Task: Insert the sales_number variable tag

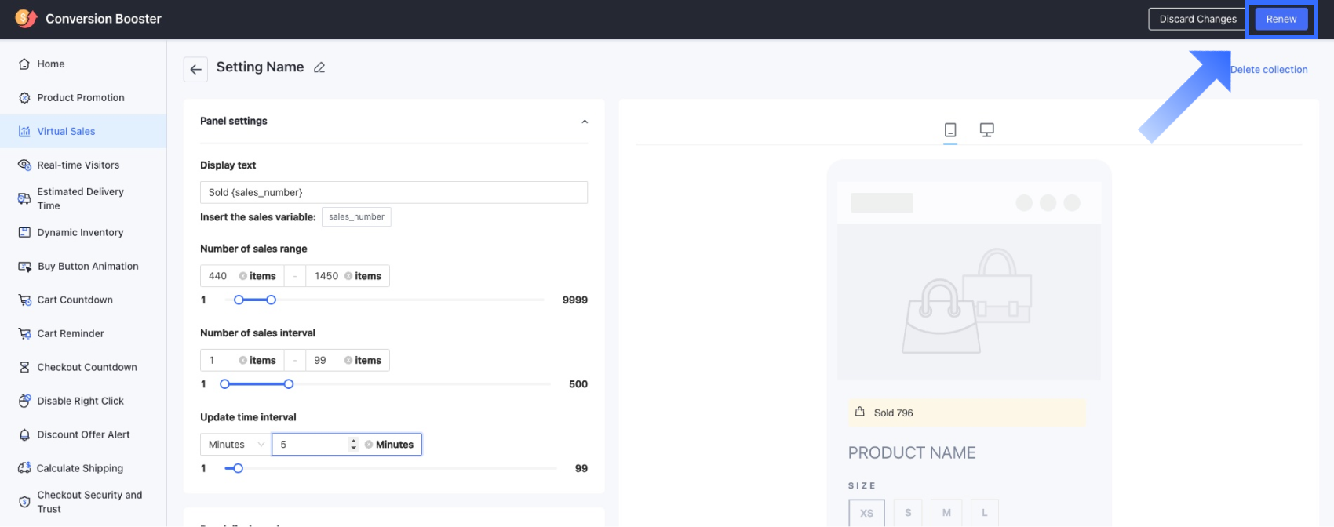Action: (x=356, y=217)
